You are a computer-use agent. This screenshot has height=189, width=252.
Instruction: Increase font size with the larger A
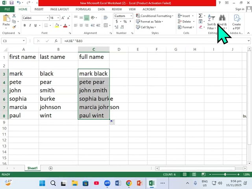click(63, 18)
